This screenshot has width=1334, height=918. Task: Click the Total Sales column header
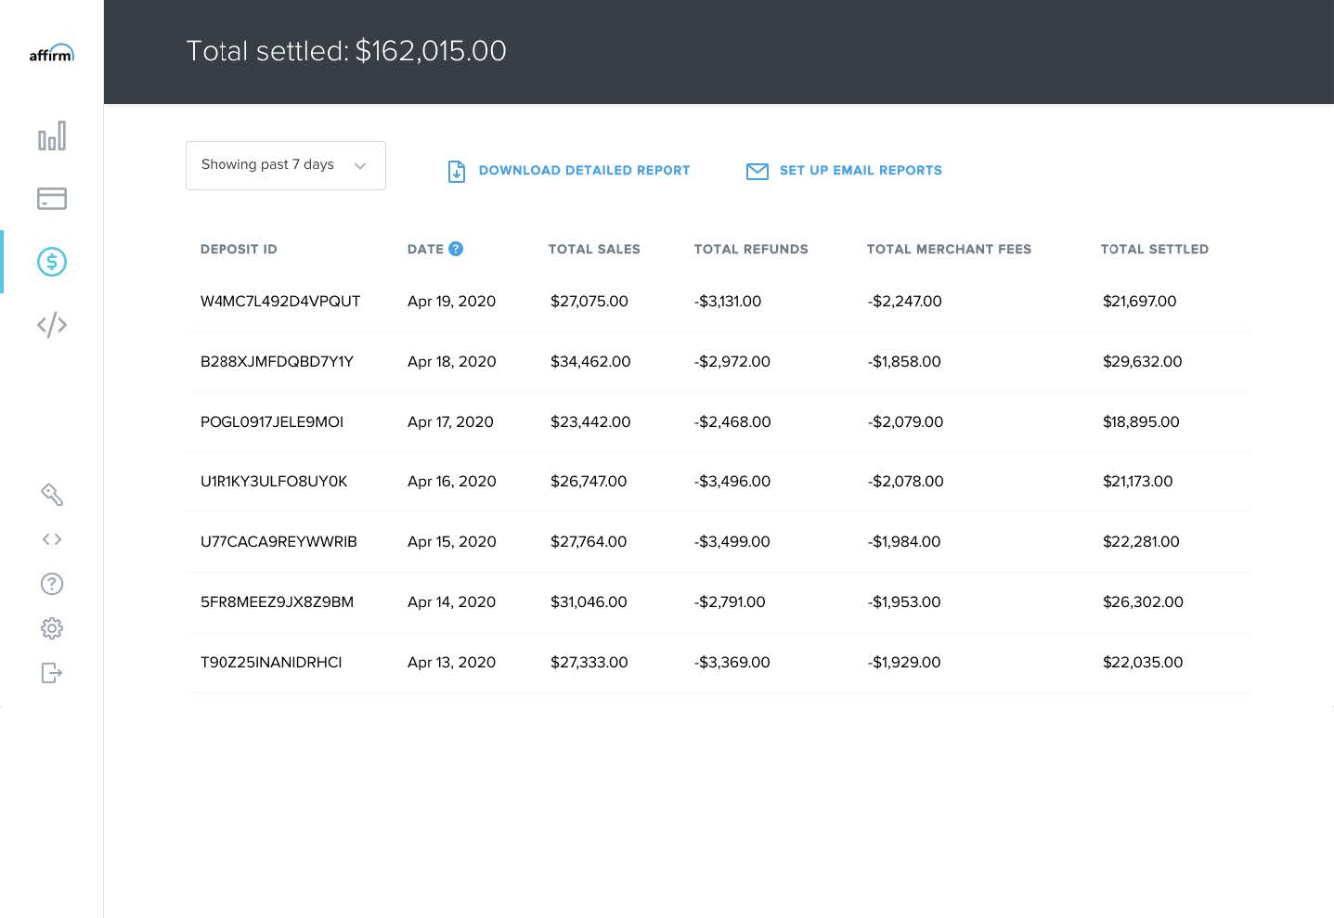point(594,249)
